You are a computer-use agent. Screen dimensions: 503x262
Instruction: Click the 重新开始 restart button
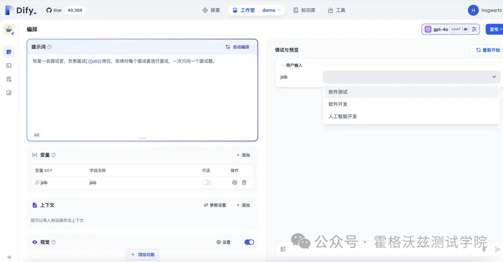coord(488,50)
